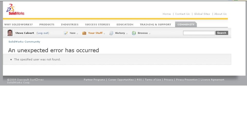Screen dimensions: 247x123
Task: Open License Agreement footer link
Action: [212, 80]
